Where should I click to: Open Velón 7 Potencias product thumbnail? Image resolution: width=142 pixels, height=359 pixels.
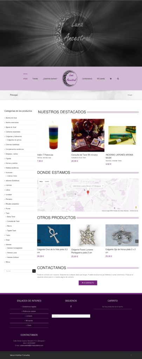point(54,135)
